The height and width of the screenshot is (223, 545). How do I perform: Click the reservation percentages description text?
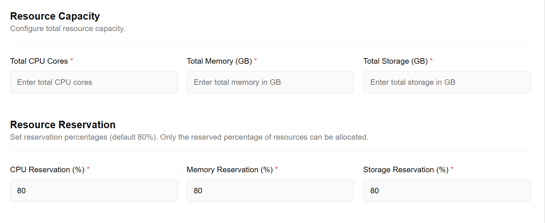click(x=189, y=137)
